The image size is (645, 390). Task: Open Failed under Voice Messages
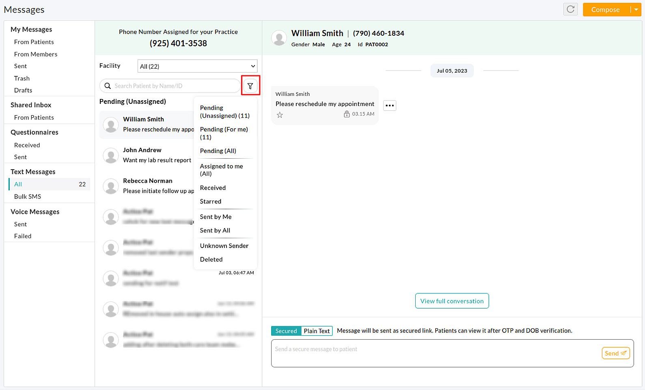pos(23,236)
